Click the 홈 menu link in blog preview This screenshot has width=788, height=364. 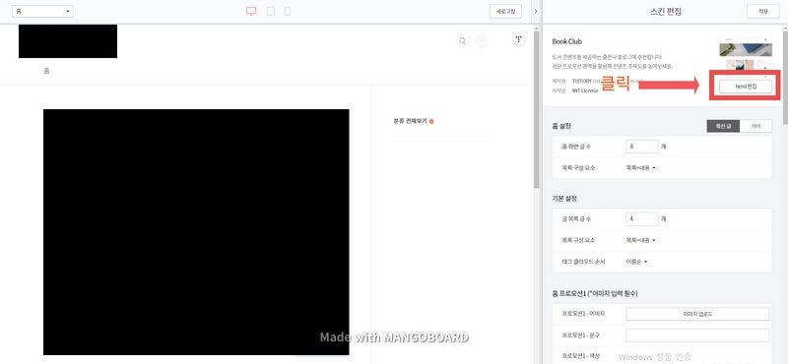(x=46, y=71)
